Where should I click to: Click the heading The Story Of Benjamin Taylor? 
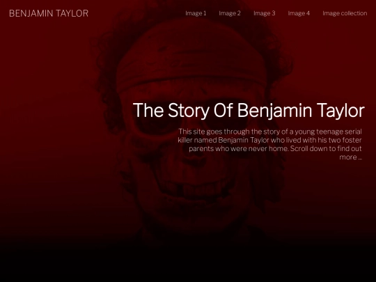pos(249,110)
